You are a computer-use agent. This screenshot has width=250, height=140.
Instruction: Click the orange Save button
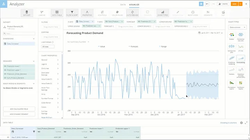(234, 4)
